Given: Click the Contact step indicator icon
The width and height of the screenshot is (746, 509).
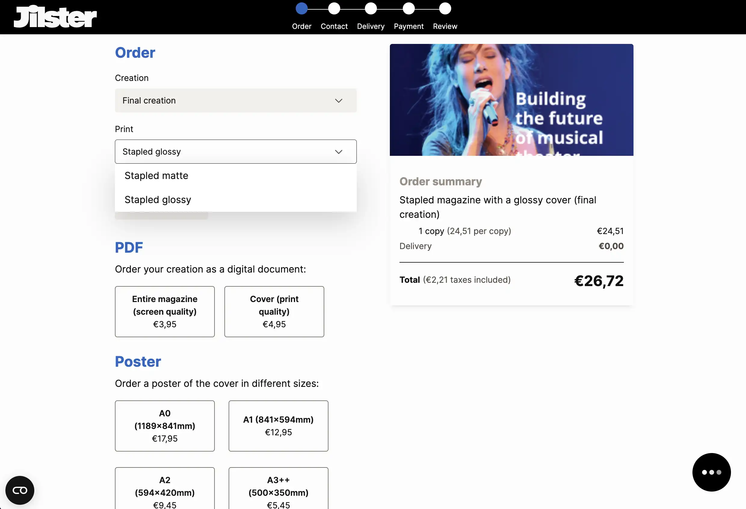Looking at the screenshot, I should tap(334, 8).
